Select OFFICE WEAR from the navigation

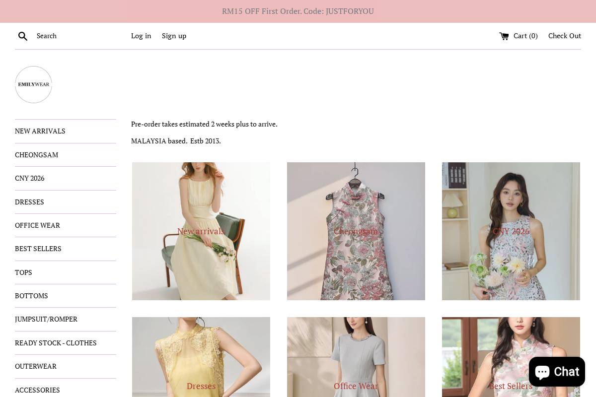pos(37,225)
